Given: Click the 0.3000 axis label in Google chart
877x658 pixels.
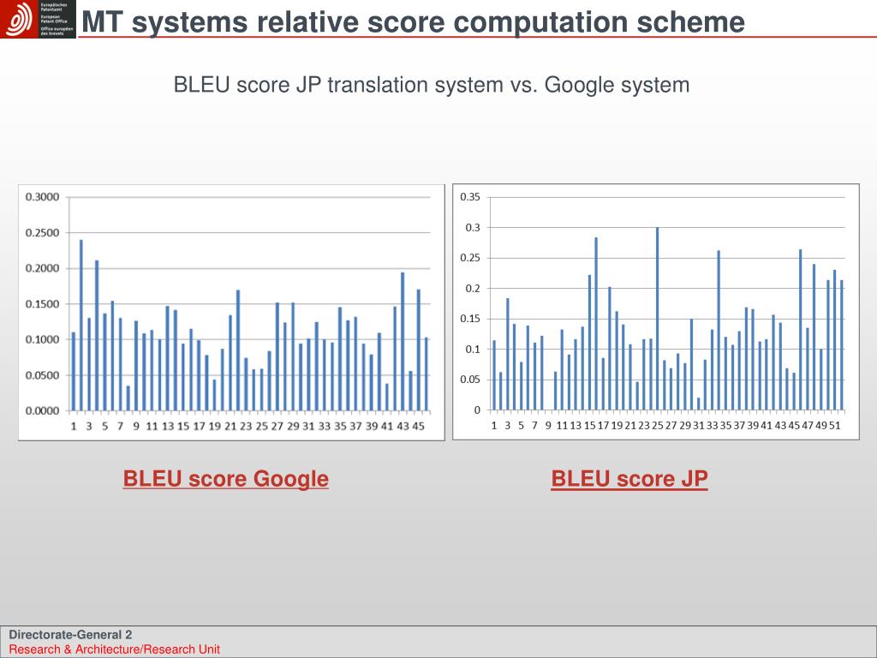Looking at the screenshot, I should click(42, 197).
